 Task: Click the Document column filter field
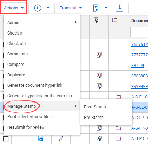coord(139,32)
